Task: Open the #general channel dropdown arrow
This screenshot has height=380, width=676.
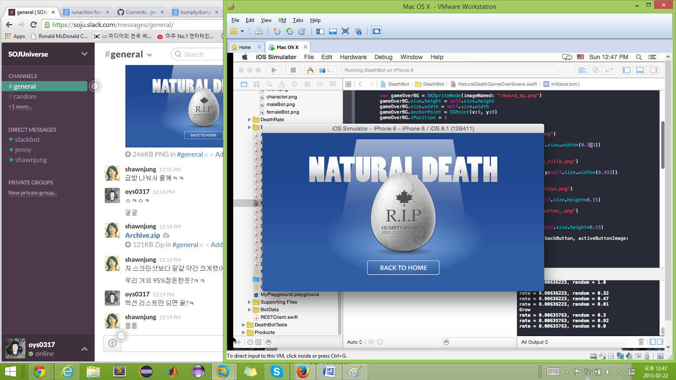Action: click(150, 55)
